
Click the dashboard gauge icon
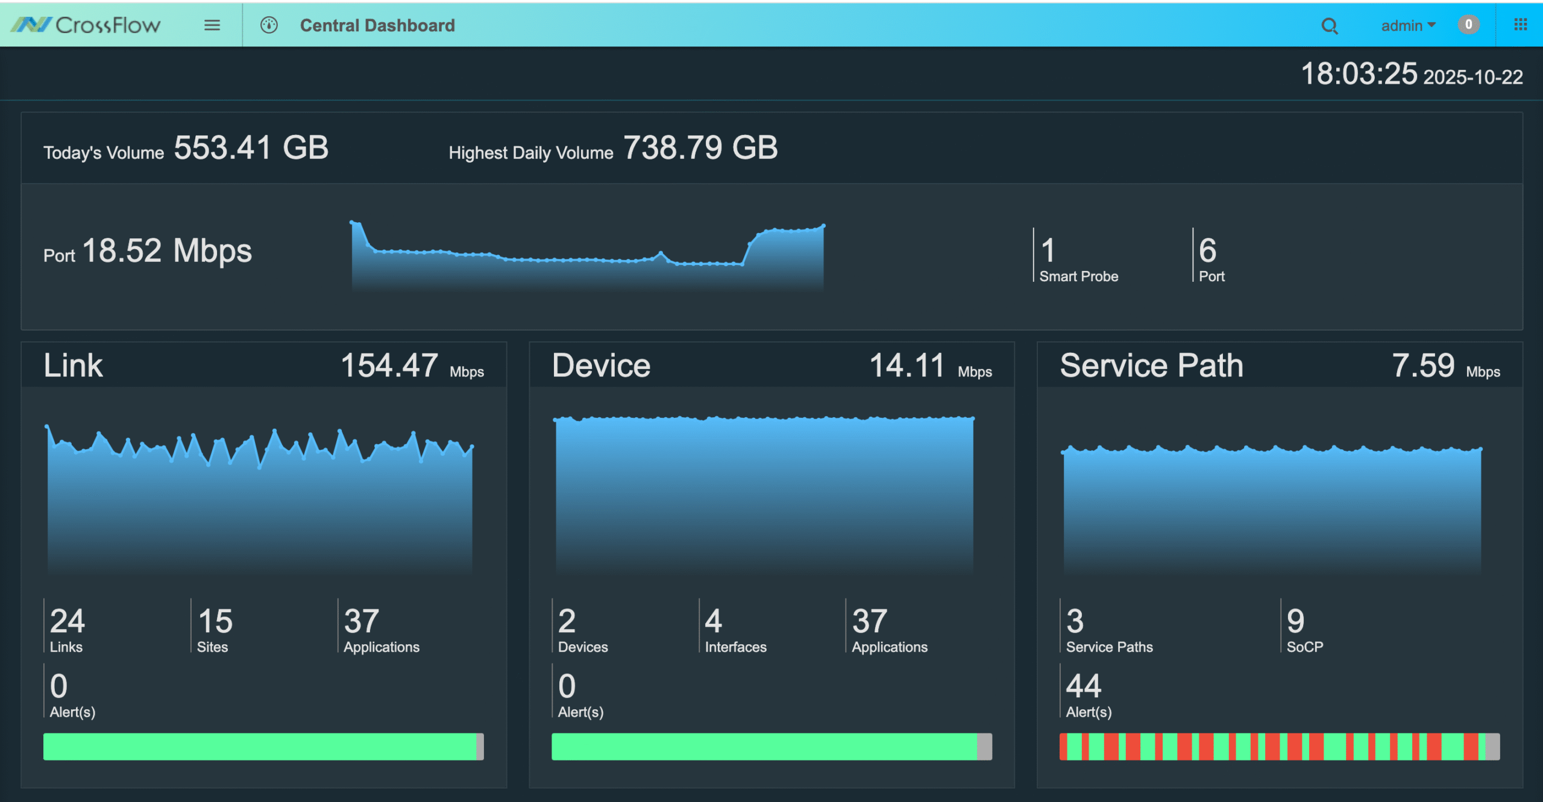click(269, 25)
